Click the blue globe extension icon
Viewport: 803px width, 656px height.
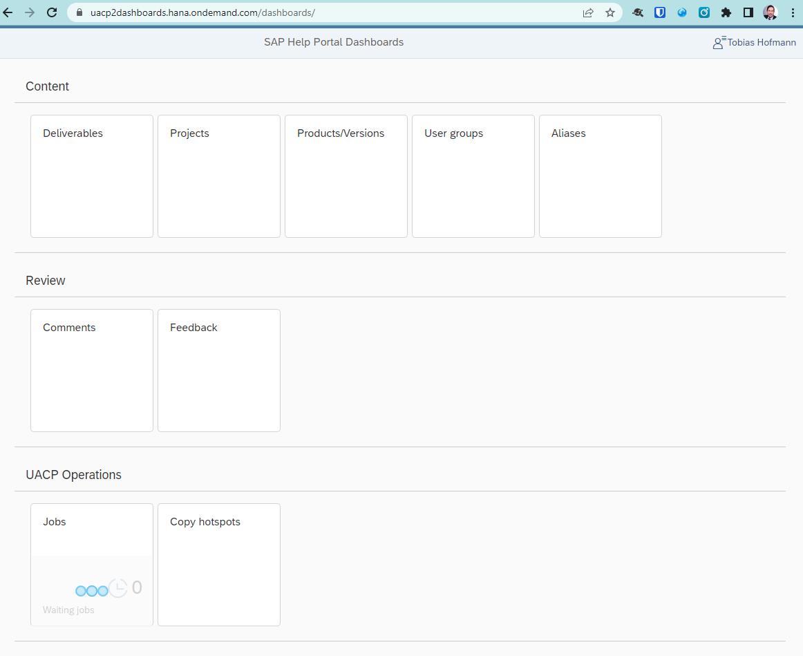click(x=682, y=12)
